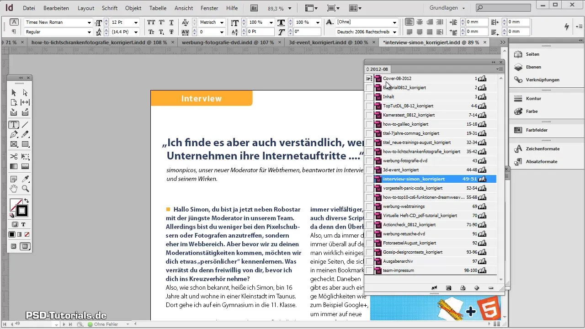Viewport: 585px width, 329px height.
Task: Add a document with the plus icon
Action: [x=477, y=288]
